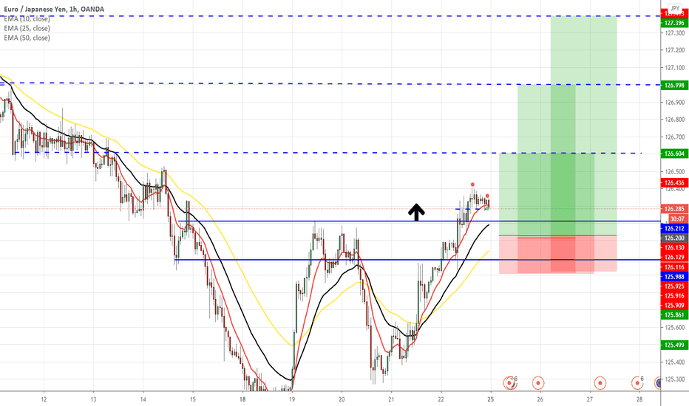Select the black up arrow drawing
Screen dimensions: 689x406
pyautogui.click(x=416, y=212)
